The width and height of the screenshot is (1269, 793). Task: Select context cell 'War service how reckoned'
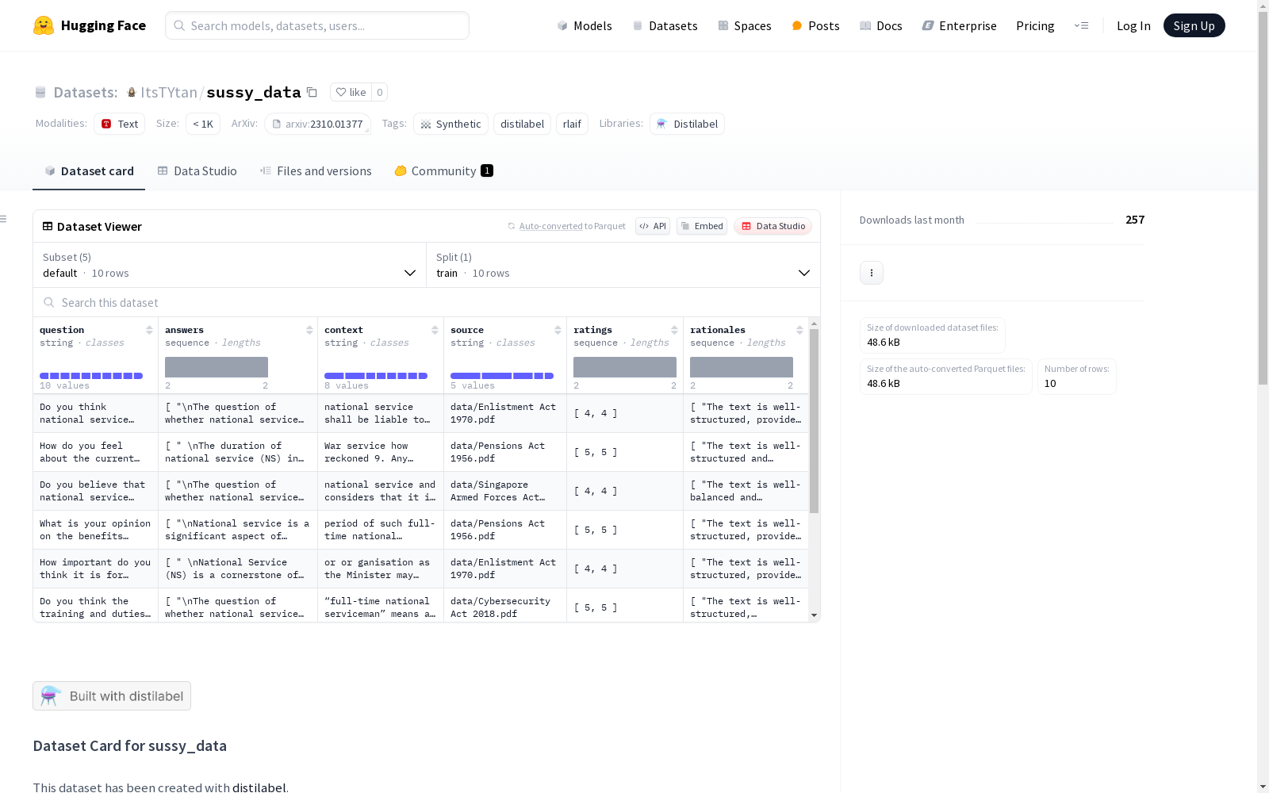381,452
